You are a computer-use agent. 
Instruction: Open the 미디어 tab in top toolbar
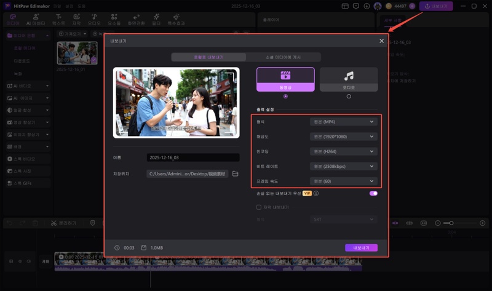(x=13, y=20)
